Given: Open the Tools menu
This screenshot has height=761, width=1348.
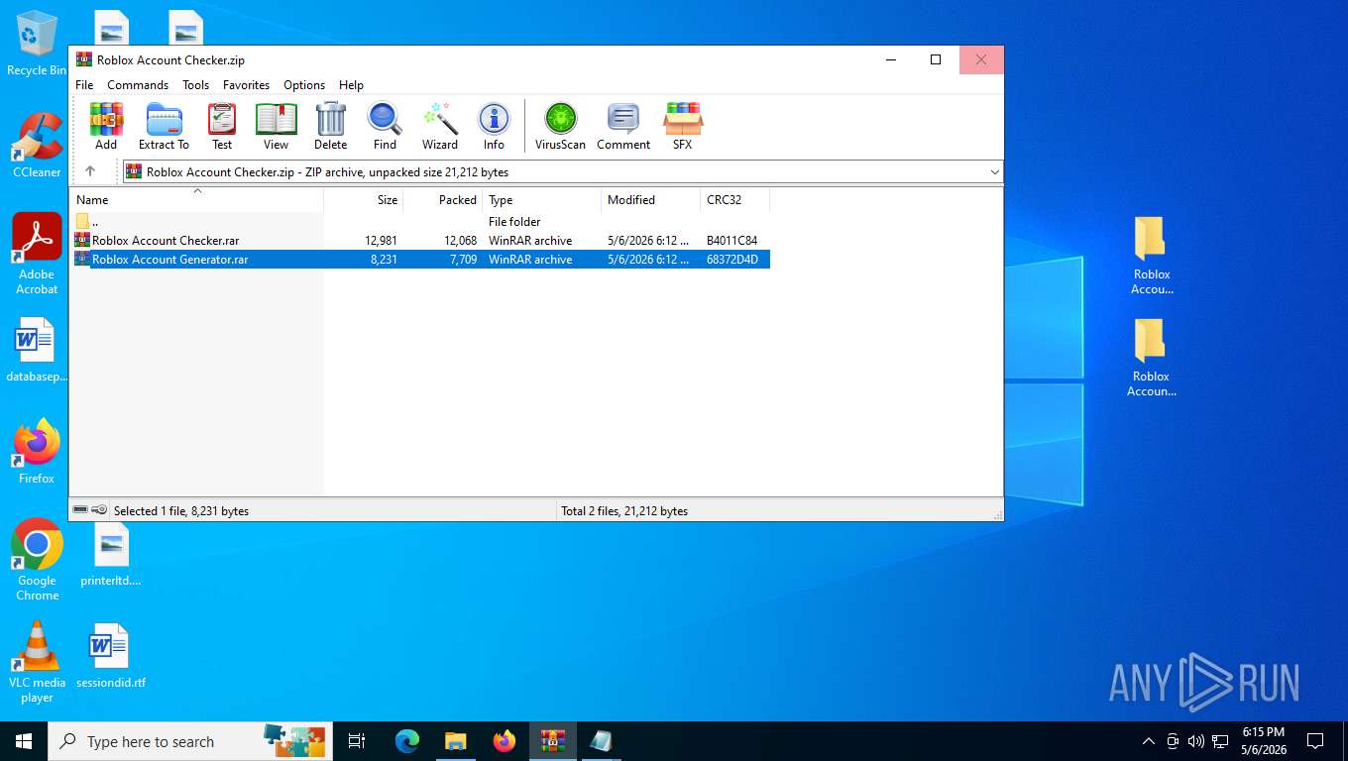Looking at the screenshot, I should pos(195,85).
